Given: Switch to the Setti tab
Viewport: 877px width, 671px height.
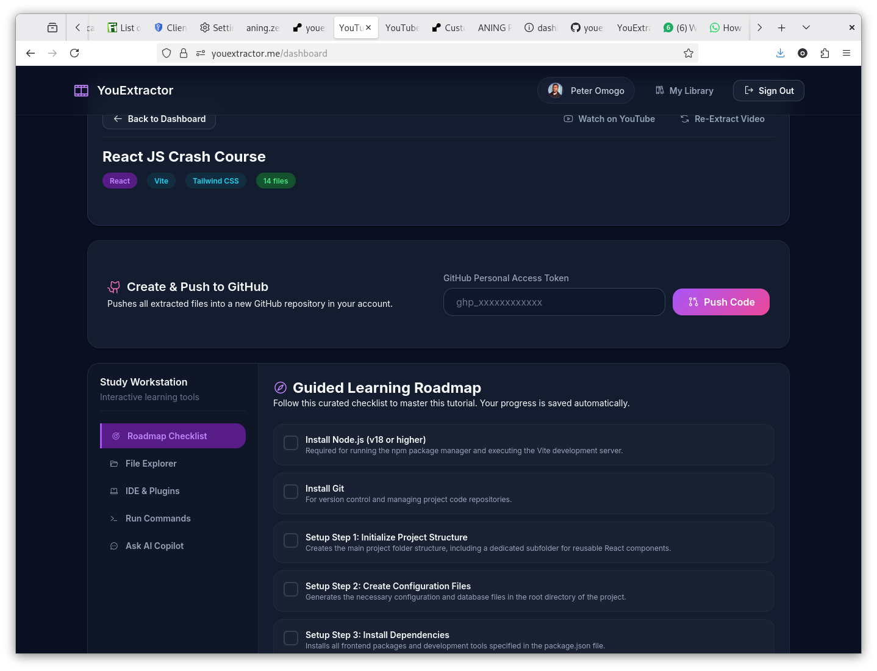Looking at the screenshot, I should tap(217, 28).
